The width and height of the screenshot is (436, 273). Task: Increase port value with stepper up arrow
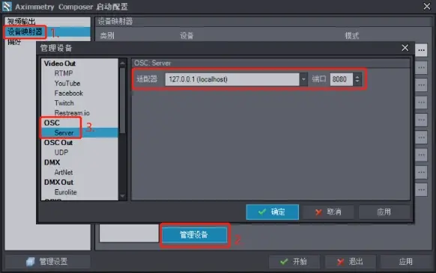[357, 76]
